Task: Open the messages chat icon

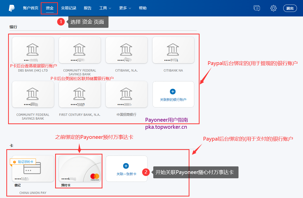Action: (x=257, y=8)
